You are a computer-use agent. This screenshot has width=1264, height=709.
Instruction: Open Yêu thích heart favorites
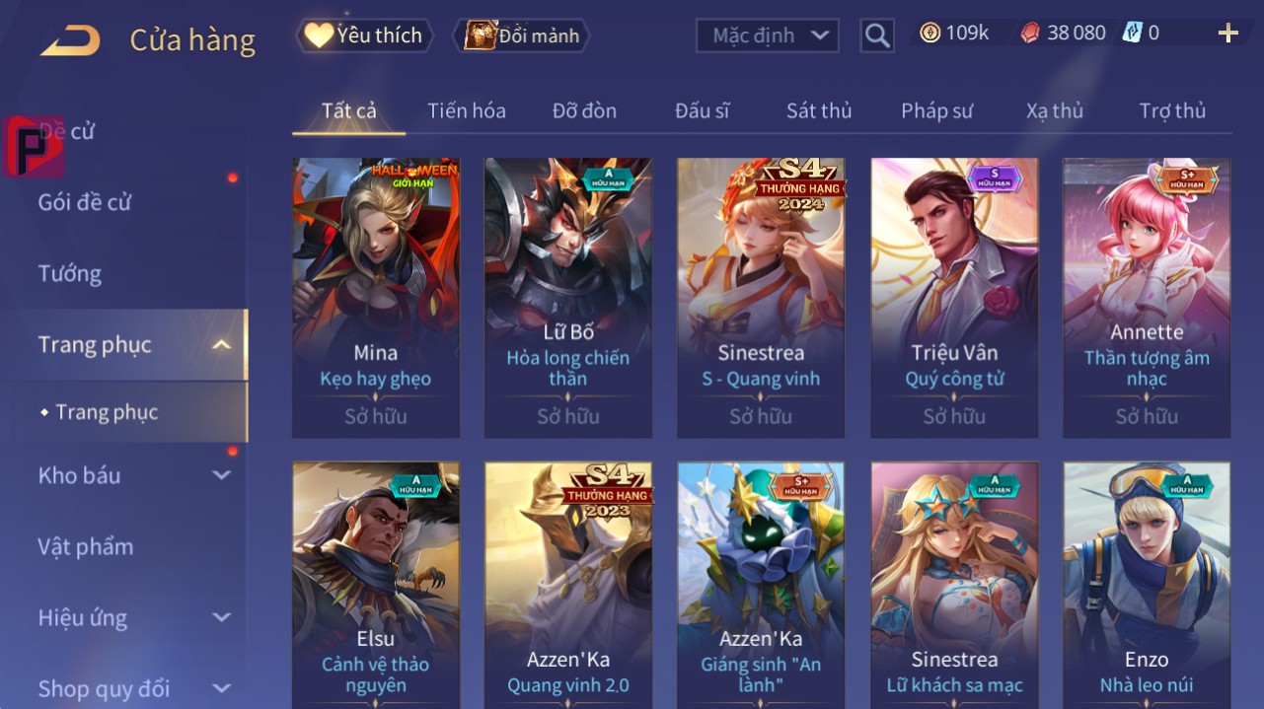coord(365,35)
